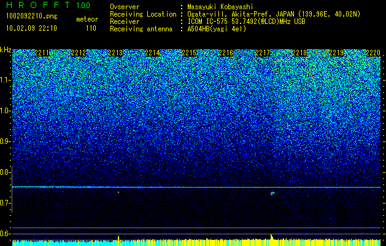Click the 0.6 kHz axis label
The image size is (386, 246).
[x=6, y=234]
